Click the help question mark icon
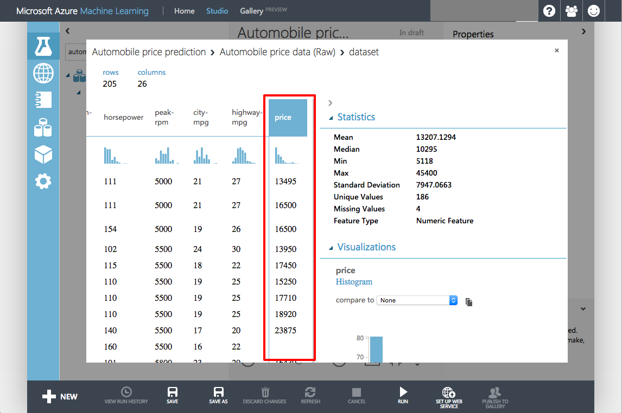Screen dimensions: 622x413 [549, 11]
